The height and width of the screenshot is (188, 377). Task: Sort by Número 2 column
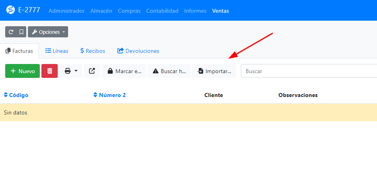109,95
